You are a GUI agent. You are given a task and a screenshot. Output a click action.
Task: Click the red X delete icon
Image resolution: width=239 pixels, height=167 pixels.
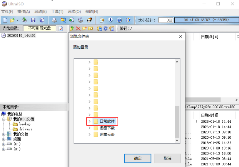(78, 28)
